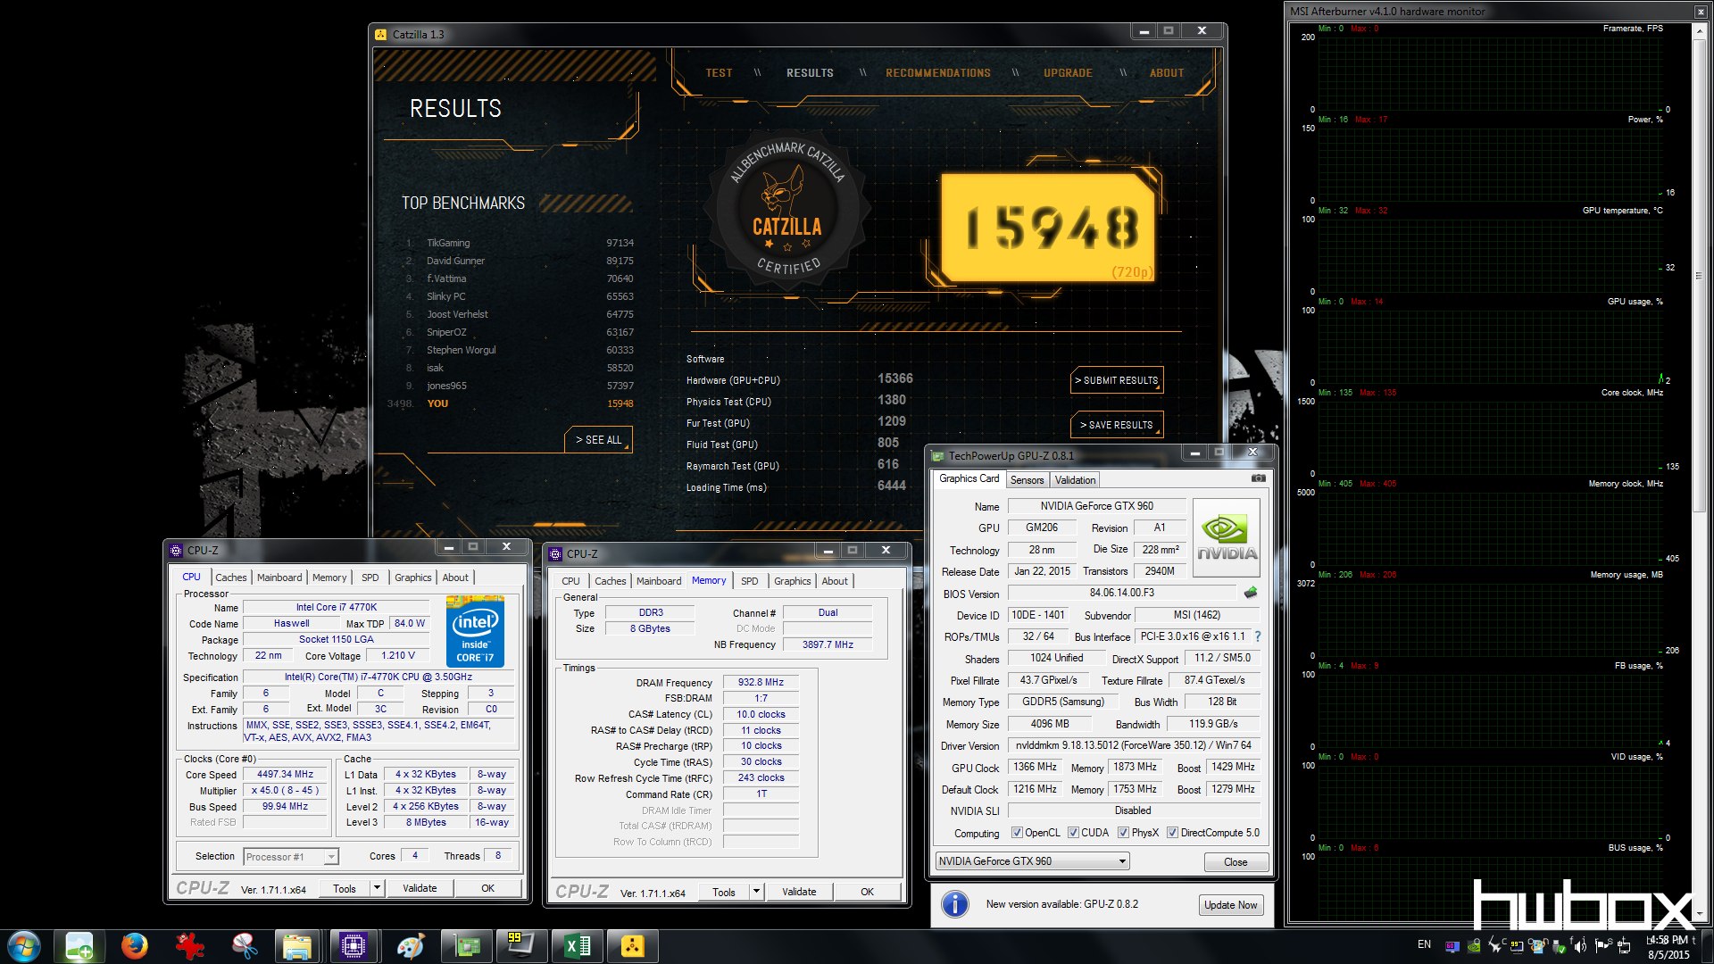Click the red splat taskbar icon
The width and height of the screenshot is (1714, 964).
click(189, 946)
